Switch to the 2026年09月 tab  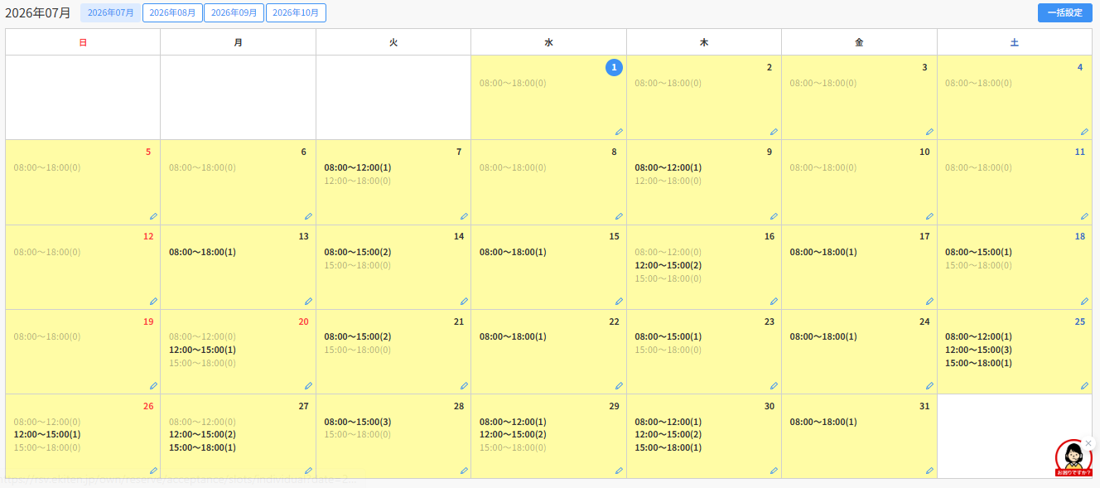coord(234,13)
